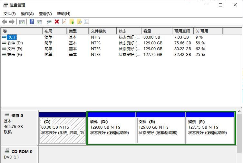Open the 文件(F) menu
Viewport: 243px width, 163px height.
pos(10,14)
